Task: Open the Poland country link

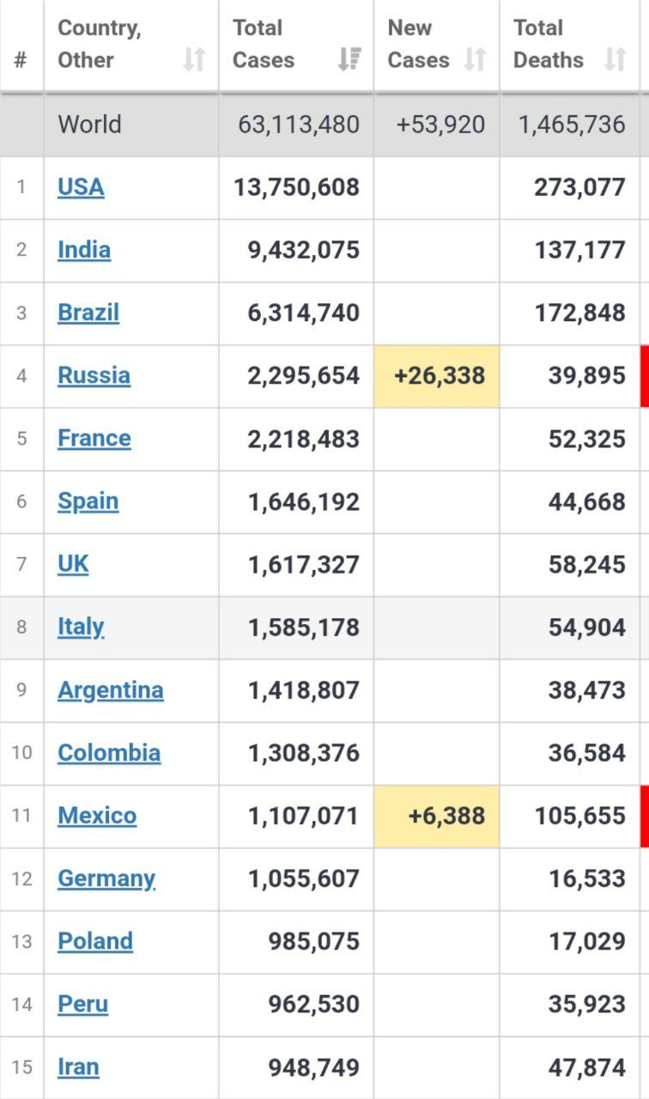Action: click(95, 941)
